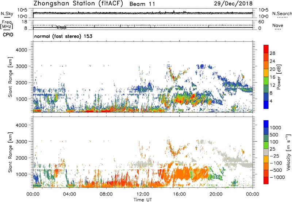Click the date '29/Dec/2018'

[x=233, y=3]
